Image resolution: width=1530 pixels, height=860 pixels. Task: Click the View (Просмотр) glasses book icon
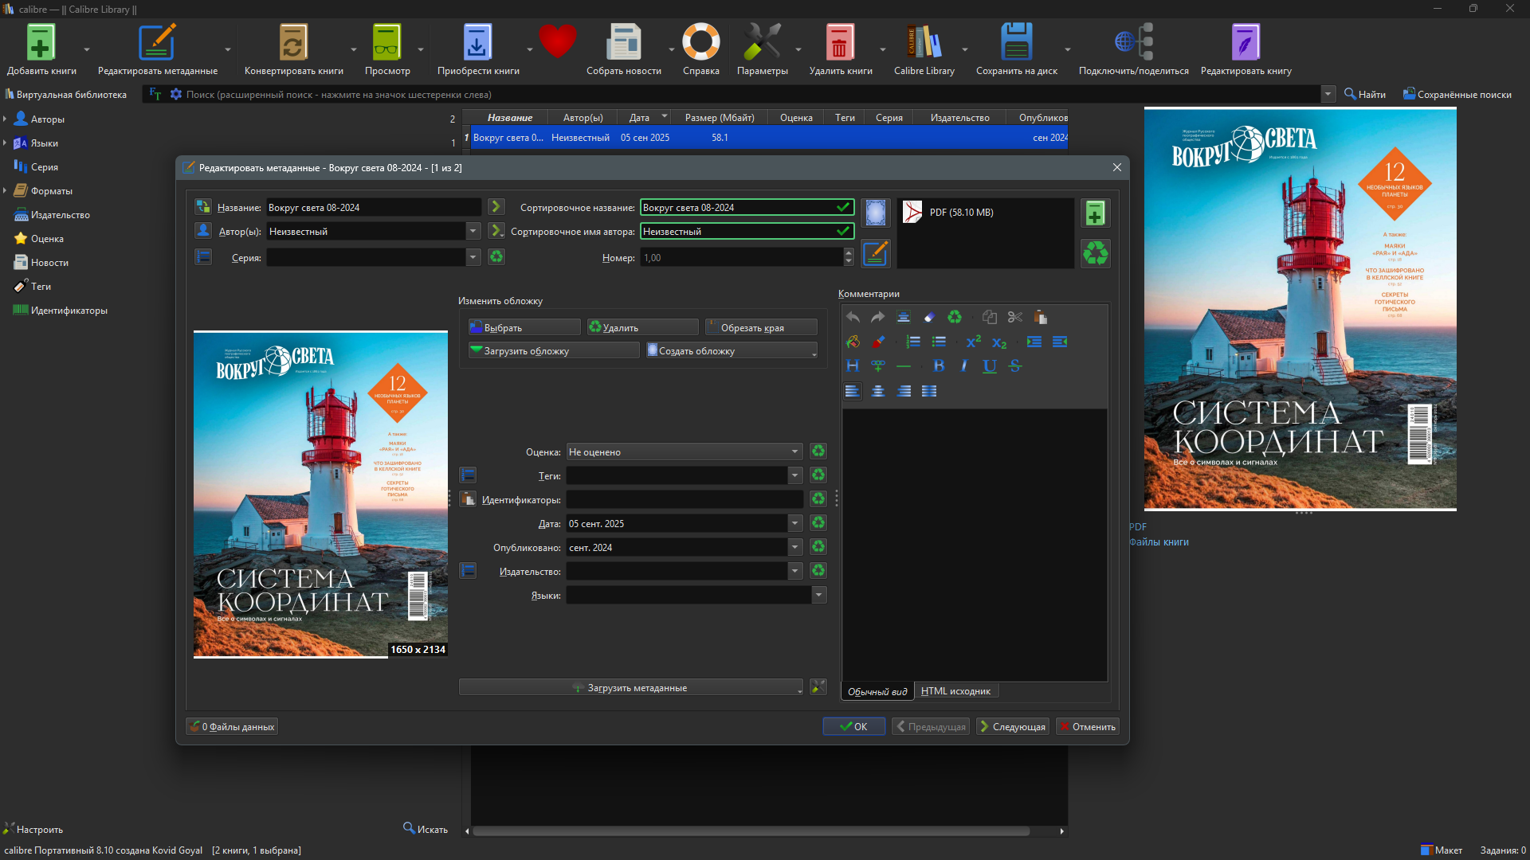click(x=387, y=42)
